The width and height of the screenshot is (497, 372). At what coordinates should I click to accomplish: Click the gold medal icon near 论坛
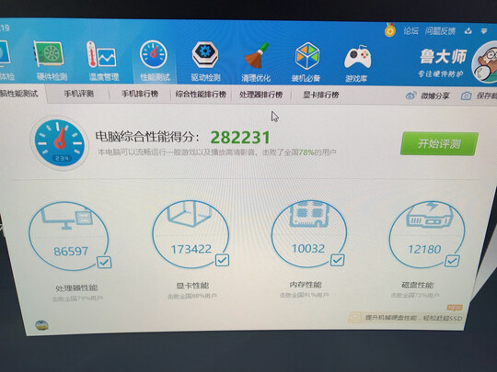[390, 30]
